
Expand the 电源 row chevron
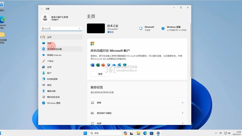(x=183, y=123)
